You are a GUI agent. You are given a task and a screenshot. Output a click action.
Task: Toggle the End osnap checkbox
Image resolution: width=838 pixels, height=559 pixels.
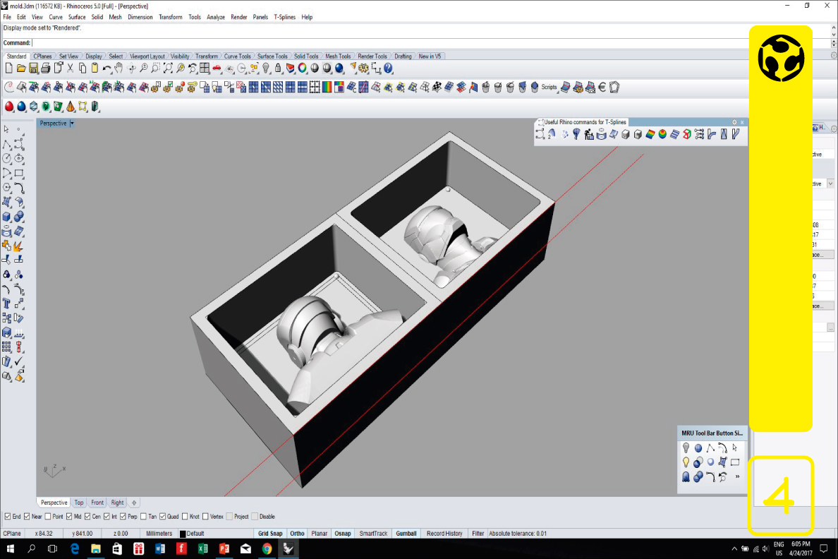[x=8, y=517]
